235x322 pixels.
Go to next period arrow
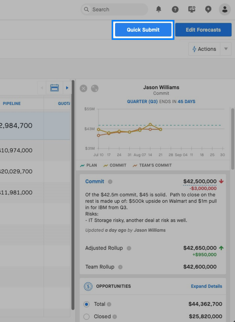pos(67,88)
